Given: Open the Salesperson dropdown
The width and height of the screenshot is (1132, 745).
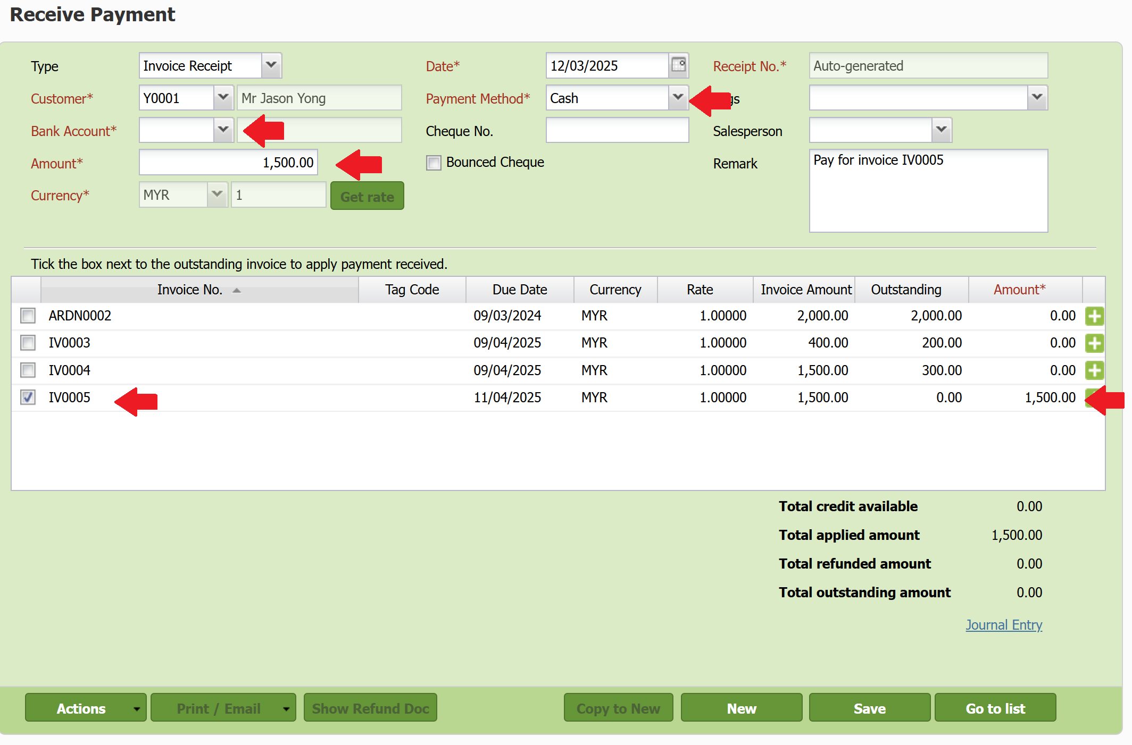Looking at the screenshot, I should 941,130.
